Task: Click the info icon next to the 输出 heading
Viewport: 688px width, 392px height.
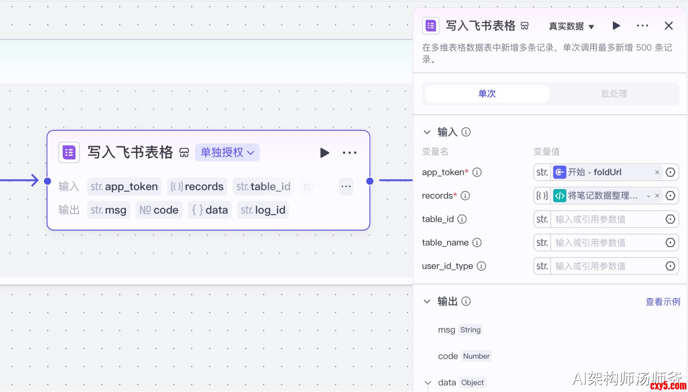Action: click(466, 301)
